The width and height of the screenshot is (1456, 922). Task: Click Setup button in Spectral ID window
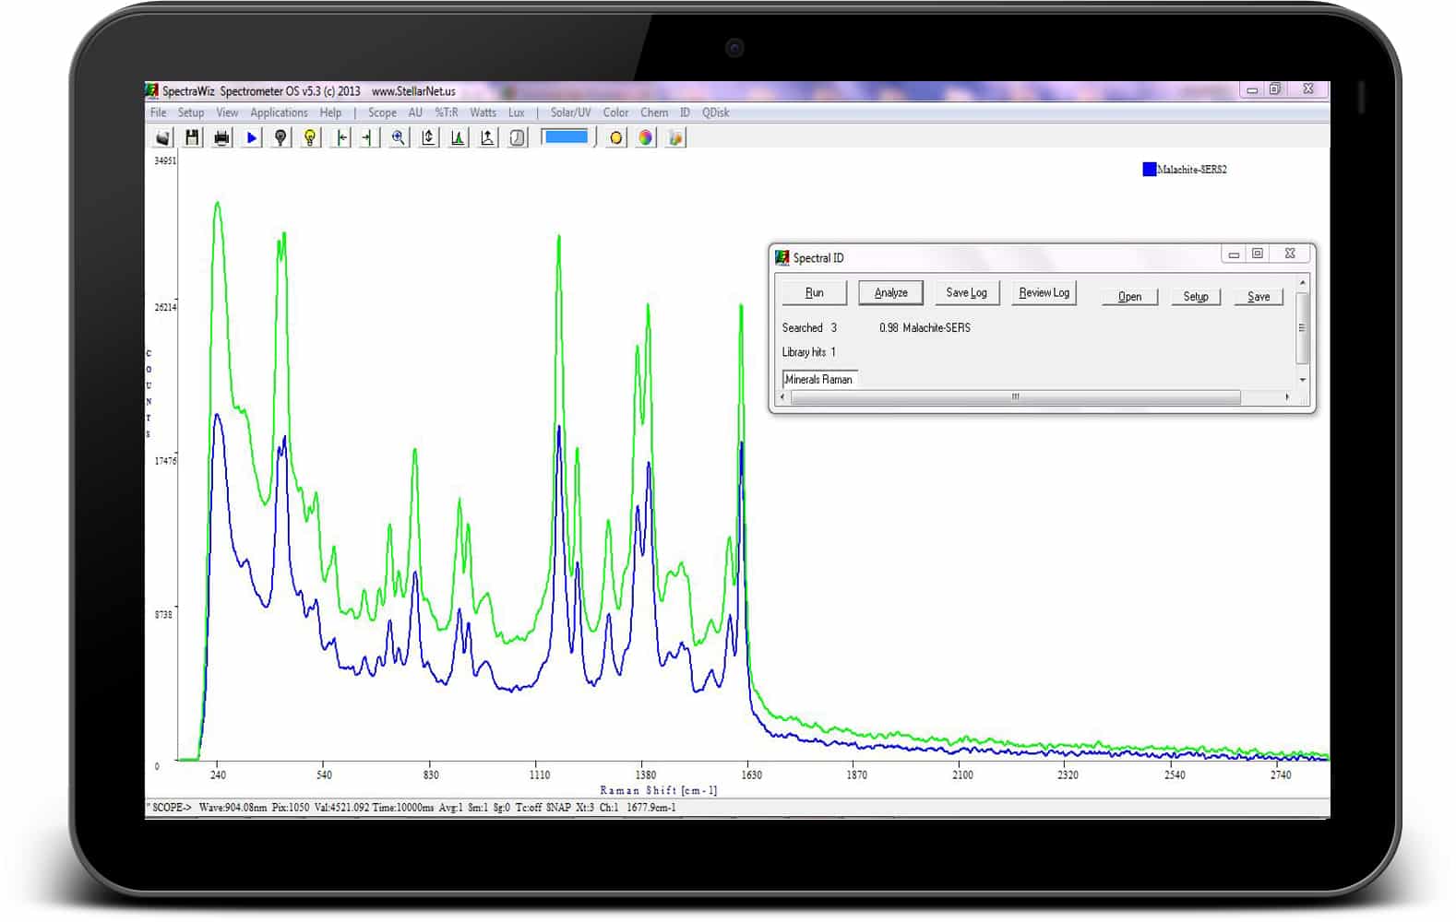tap(1196, 296)
